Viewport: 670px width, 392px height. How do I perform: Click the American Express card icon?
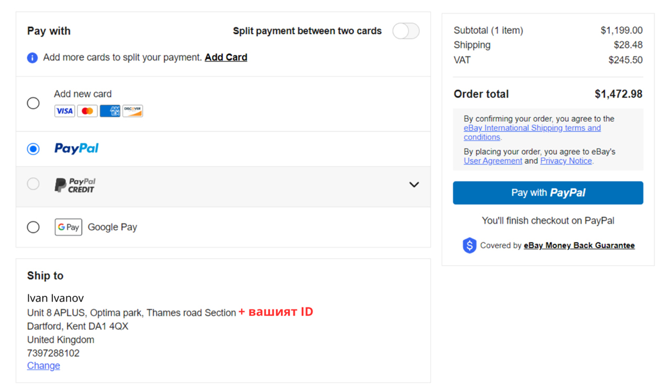[x=110, y=111]
